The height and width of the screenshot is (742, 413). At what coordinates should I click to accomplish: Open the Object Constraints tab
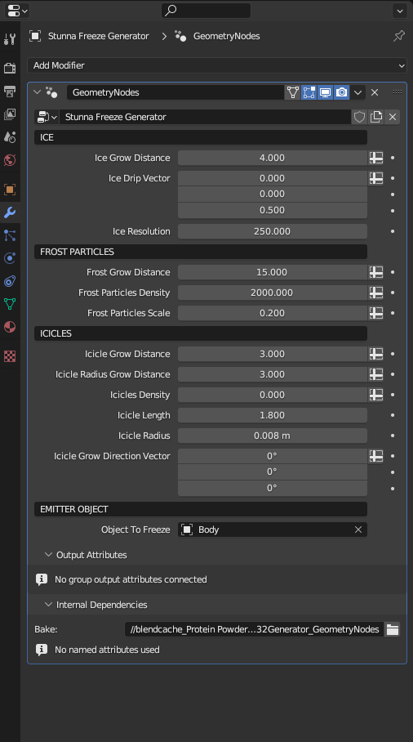pos(10,281)
